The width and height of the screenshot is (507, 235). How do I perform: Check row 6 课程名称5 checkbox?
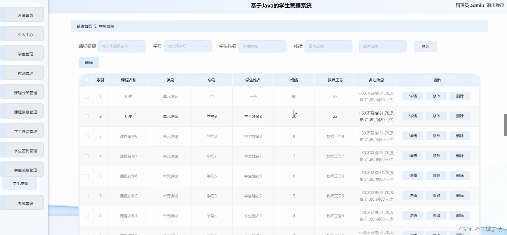(87, 196)
